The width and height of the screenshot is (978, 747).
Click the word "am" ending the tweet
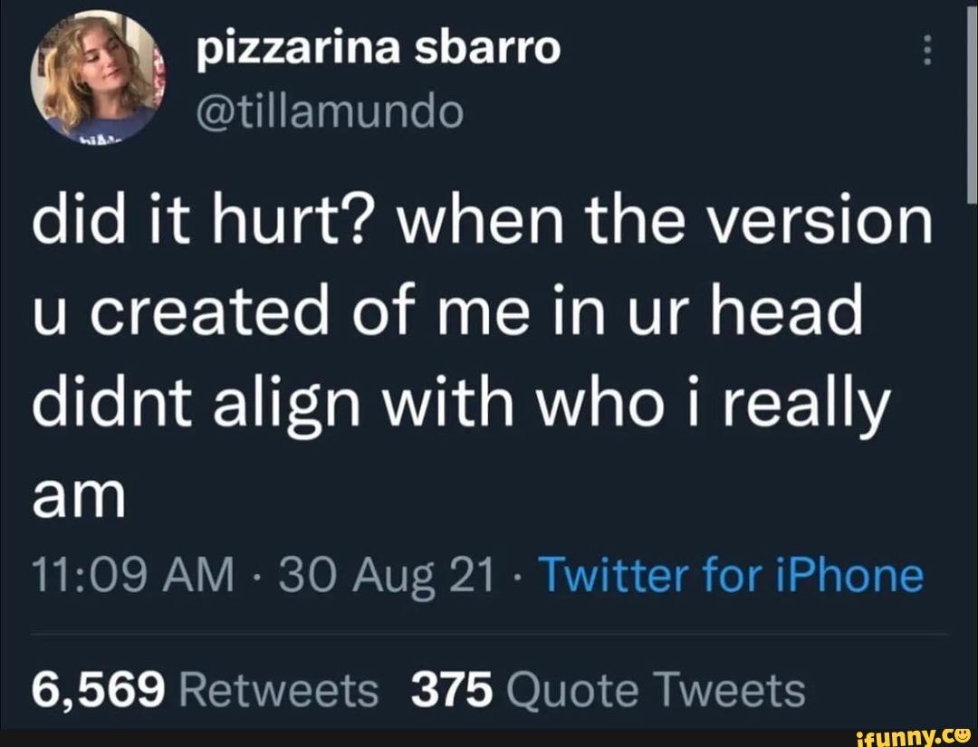coord(77,494)
